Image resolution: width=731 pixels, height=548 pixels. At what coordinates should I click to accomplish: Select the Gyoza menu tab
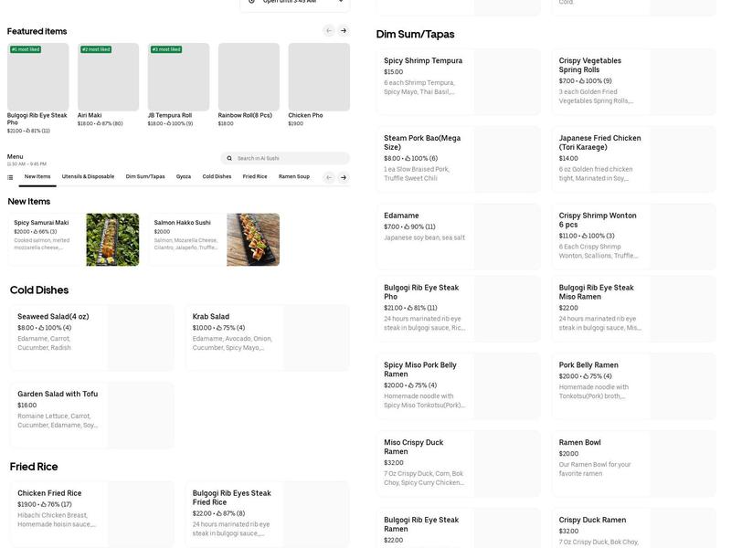click(182, 175)
